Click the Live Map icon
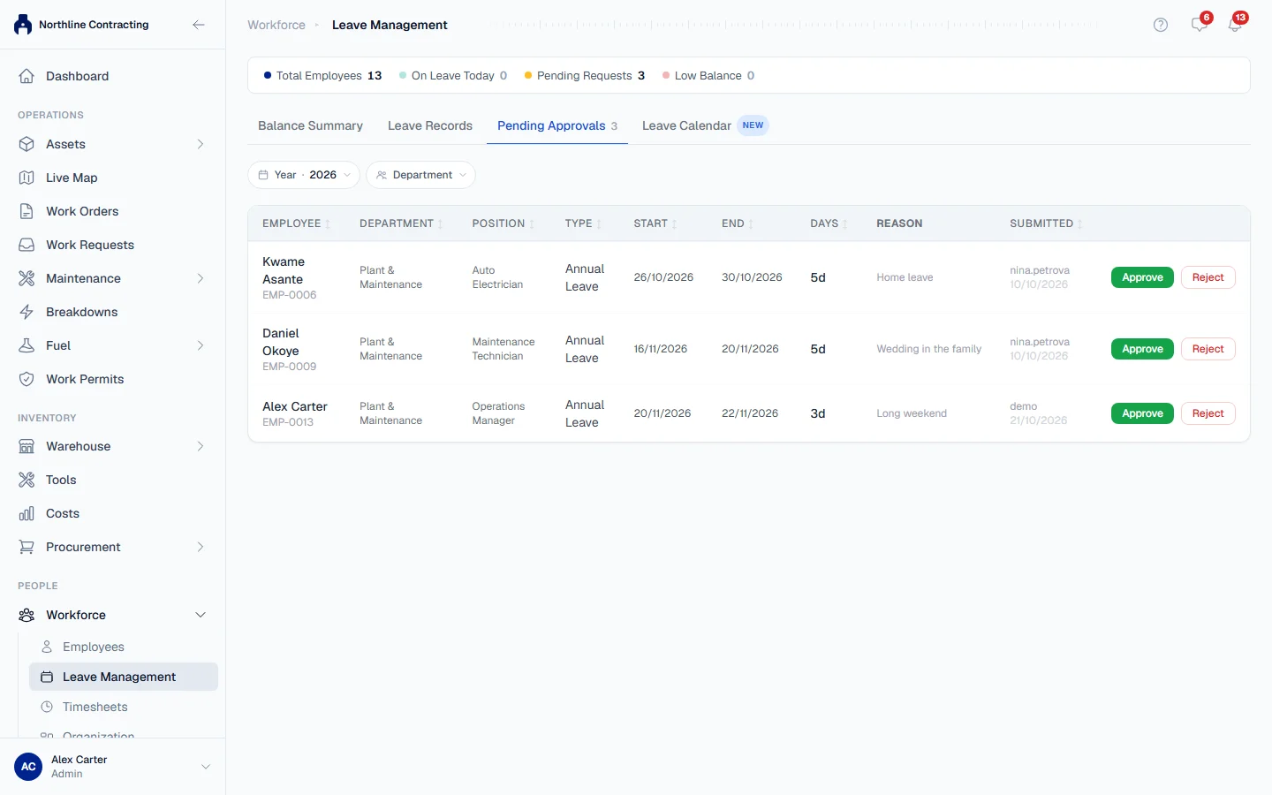Image resolution: width=1272 pixels, height=795 pixels. click(x=26, y=178)
